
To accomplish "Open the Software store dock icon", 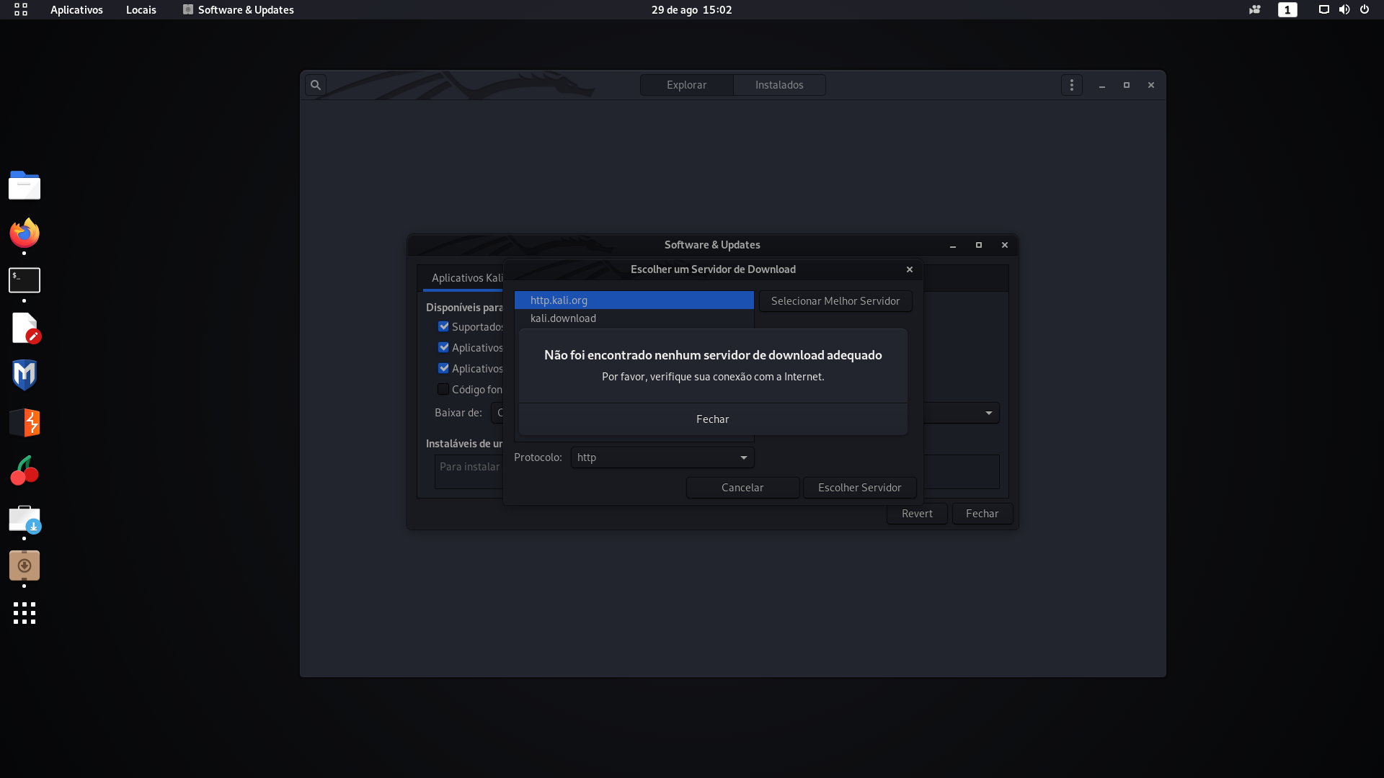I will (25, 519).
